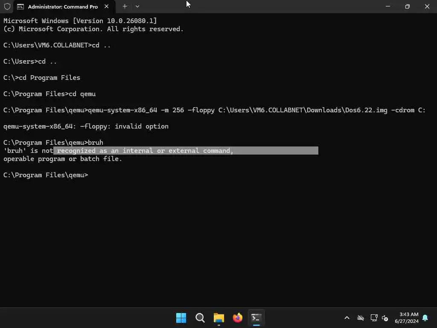The width and height of the screenshot is (437, 328).
Task: Open a new terminal tab
Action: coord(125,6)
